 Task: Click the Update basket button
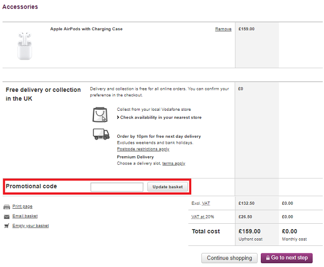coord(167,187)
